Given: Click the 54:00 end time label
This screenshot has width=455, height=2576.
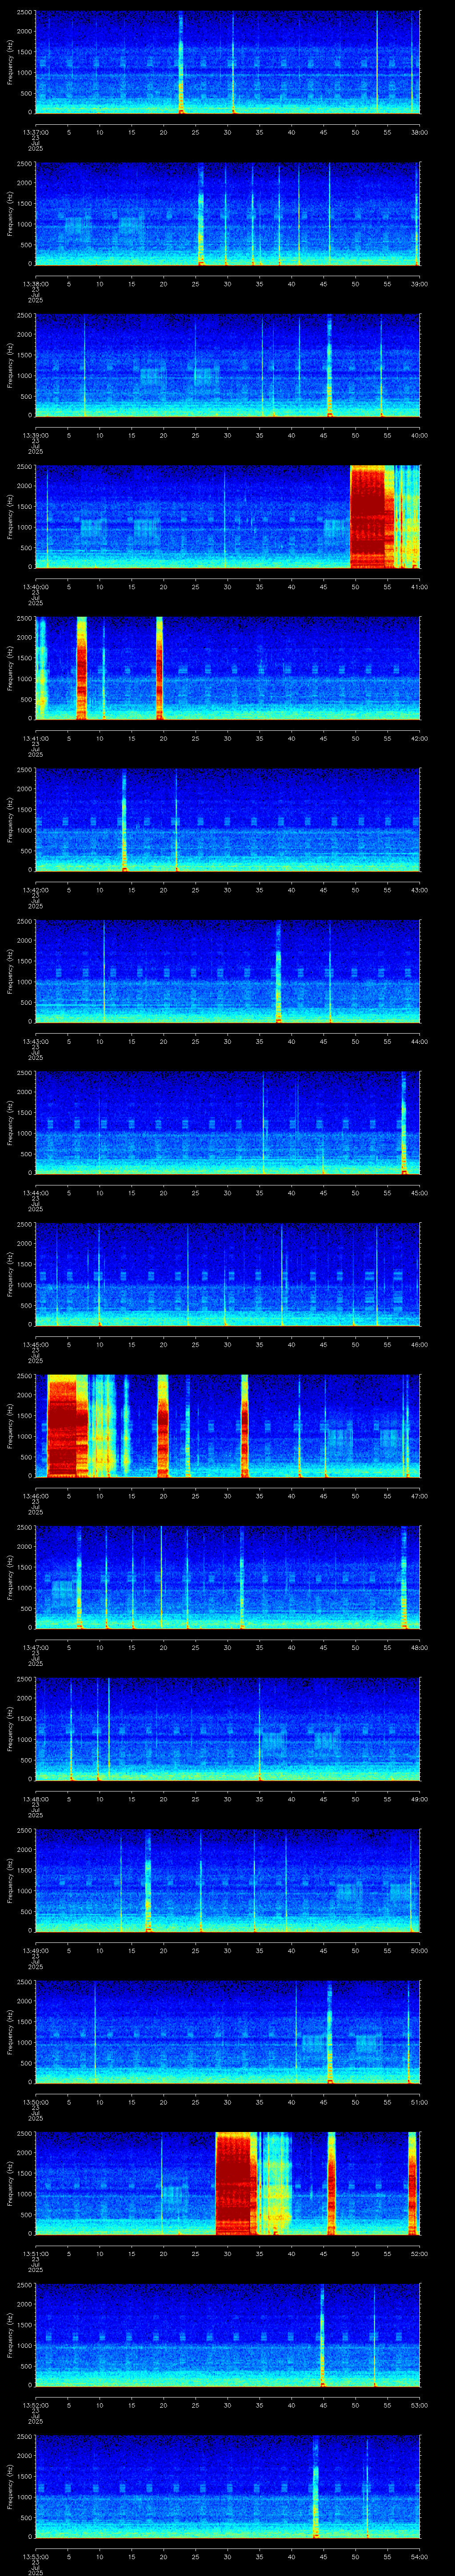Looking at the screenshot, I should (x=419, y=2556).
